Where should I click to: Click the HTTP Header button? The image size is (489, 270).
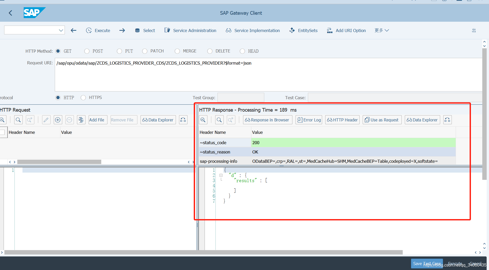coord(342,120)
